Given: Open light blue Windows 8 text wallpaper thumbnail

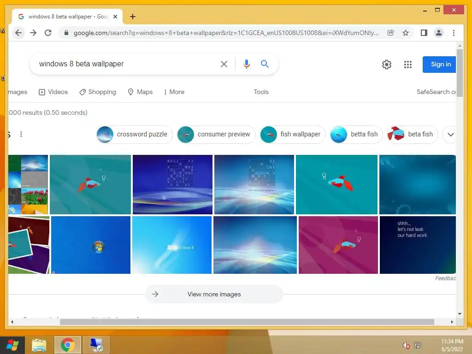Looking at the screenshot, I should tap(172, 245).
